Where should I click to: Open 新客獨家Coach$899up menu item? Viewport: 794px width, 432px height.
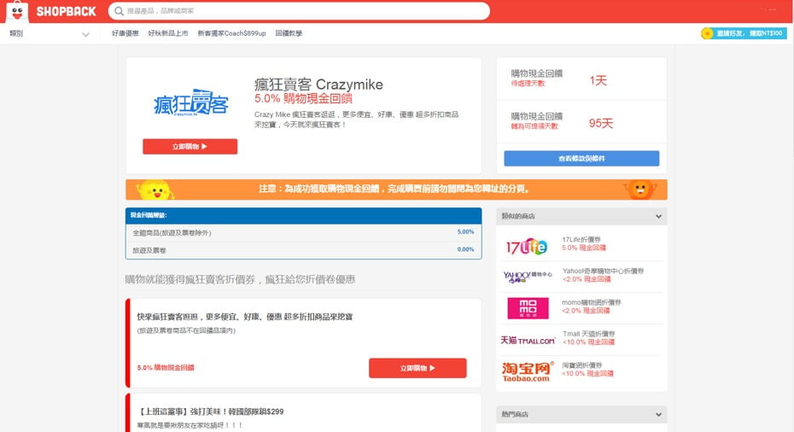pyautogui.click(x=231, y=33)
